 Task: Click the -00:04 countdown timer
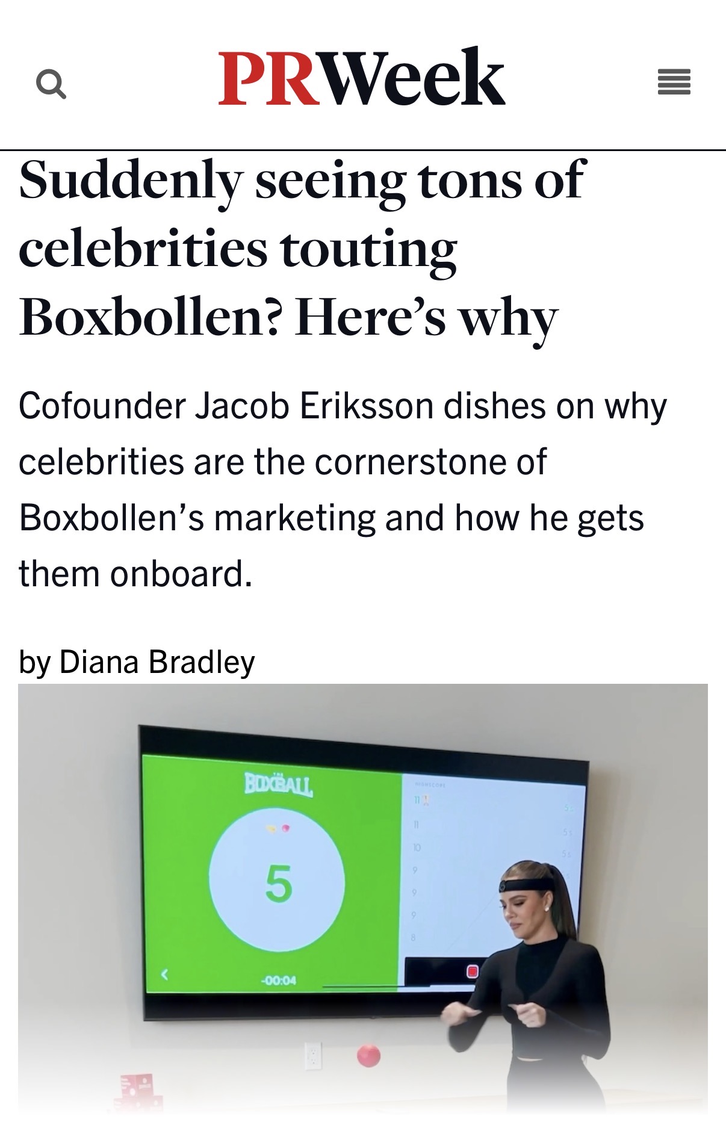click(x=278, y=981)
